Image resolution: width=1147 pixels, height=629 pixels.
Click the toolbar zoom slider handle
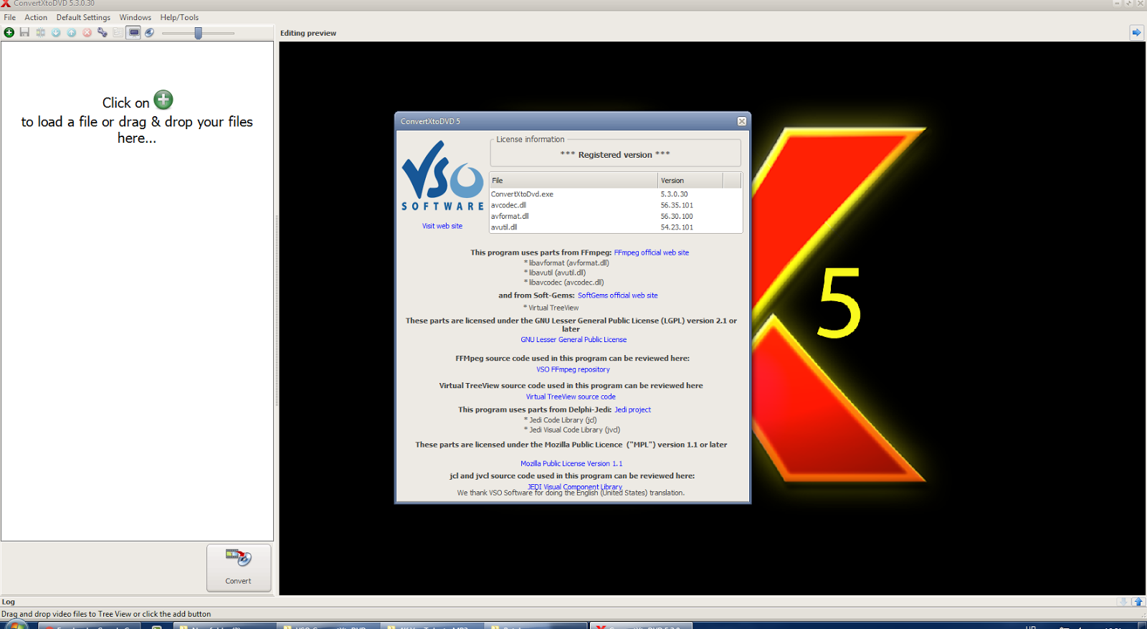pos(199,32)
